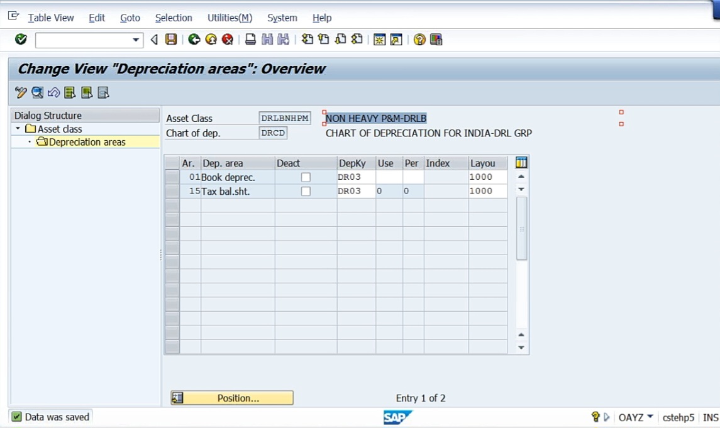Click the highlighted 'NON HEAVY P&M-DRLB' text
Screen dimensions: 720x428
(x=376, y=118)
